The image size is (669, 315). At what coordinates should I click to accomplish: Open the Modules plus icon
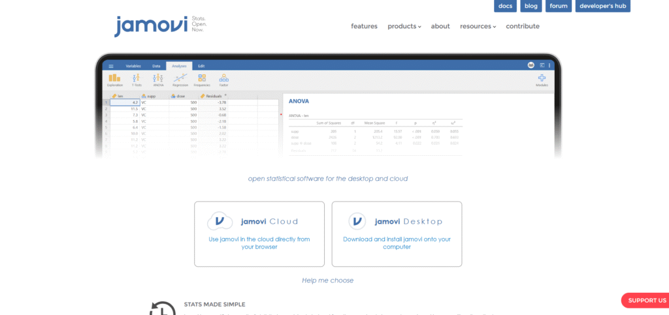click(542, 79)
